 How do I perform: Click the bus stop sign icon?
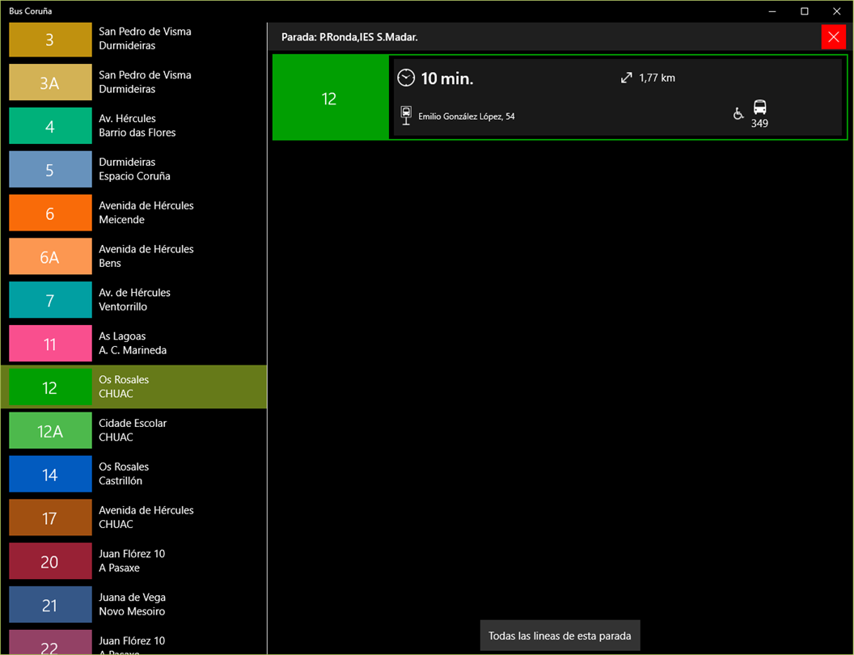(406, 116)
